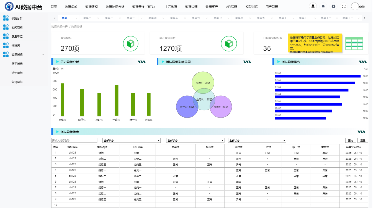
Task: Click the 度量单位 sidebar icon
Action: pyautogui.click(x=6, y=36)
